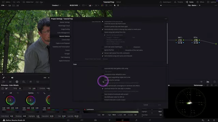This screenshot has height=122, width=218.
Task: Toggle Sort timeline using reel name and timecode
Action: [103, 56]
